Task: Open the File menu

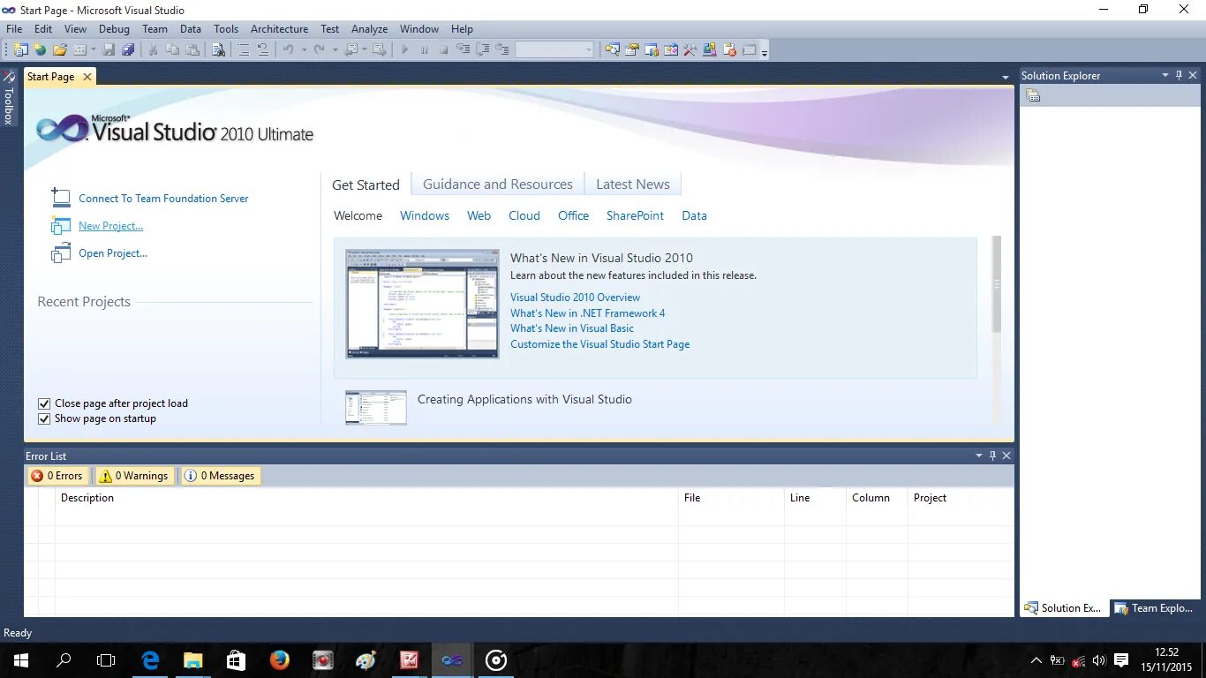Action: pyautogui.click(x=14, y=29)
